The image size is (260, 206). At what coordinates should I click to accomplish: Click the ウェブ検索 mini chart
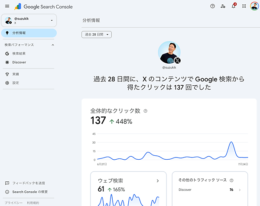coord(129,200)
